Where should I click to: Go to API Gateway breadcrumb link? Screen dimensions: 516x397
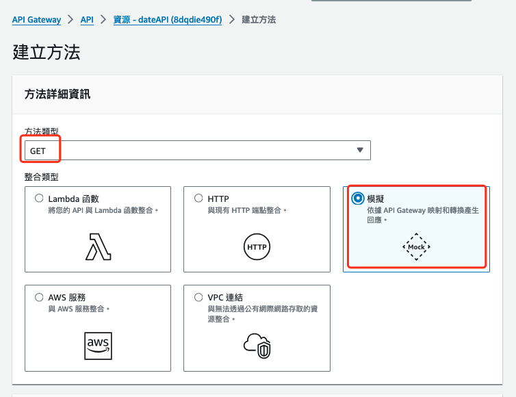click(36, 20)
